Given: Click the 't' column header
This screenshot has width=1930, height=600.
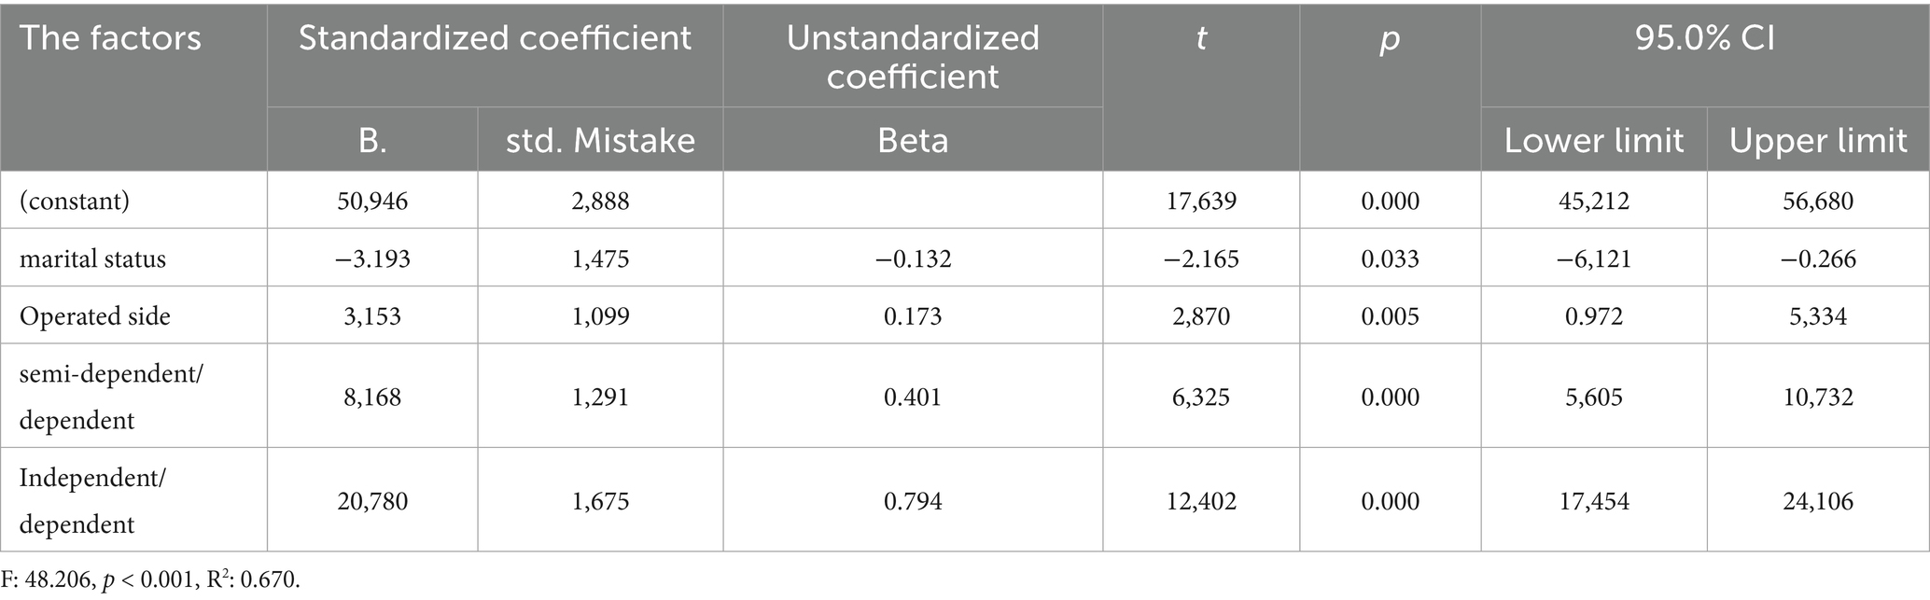Looking at the screenshot, I should coord(1200,39).
